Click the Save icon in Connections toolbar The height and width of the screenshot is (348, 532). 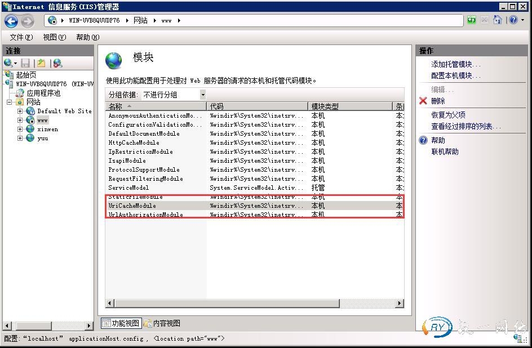pos(25,64)
